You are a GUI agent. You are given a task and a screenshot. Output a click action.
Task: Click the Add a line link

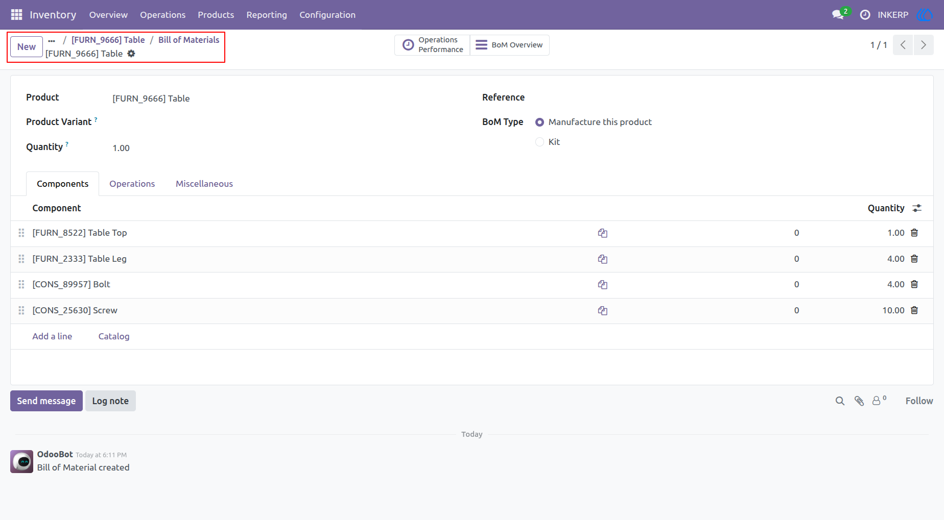(x=52, y=336)
